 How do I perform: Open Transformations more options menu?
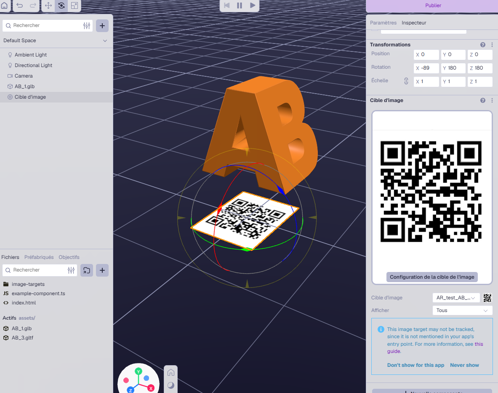click(492, 45)
